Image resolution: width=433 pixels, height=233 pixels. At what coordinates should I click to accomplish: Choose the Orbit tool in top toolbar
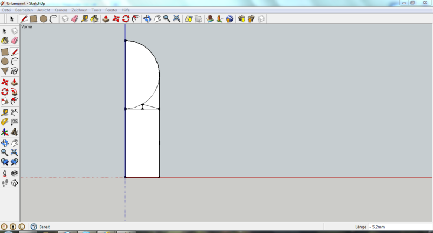coord(147,19)
